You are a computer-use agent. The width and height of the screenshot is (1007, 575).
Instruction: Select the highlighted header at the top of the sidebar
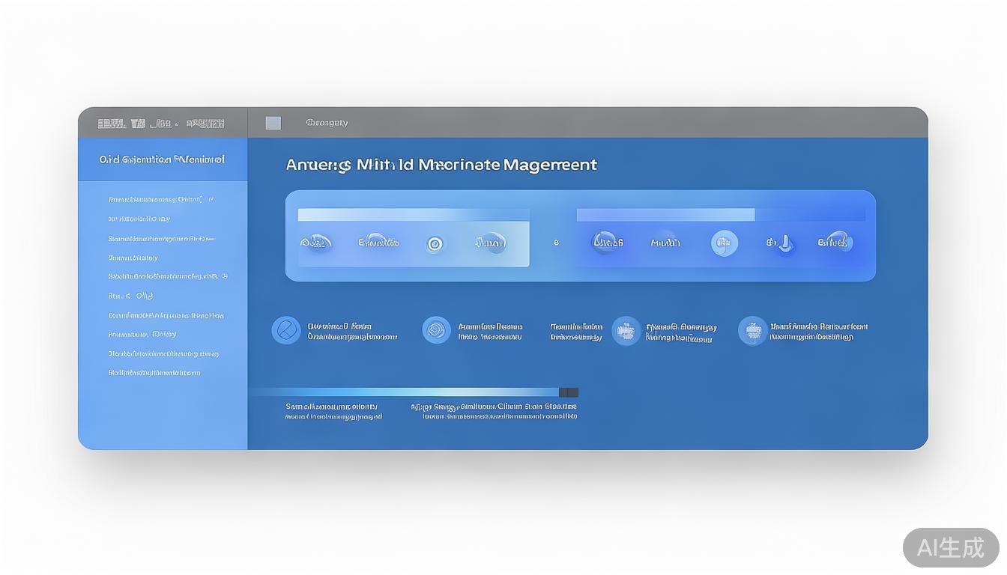pyautogui.click(x=162, y=159)
